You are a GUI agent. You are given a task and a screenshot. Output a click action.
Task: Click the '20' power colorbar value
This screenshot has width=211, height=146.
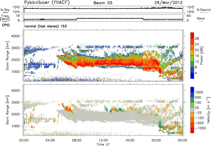click(197, 50)
